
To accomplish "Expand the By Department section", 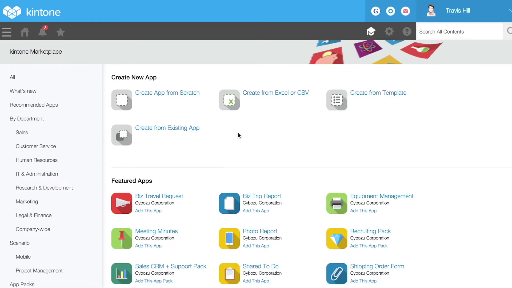I will pos(26,118).
